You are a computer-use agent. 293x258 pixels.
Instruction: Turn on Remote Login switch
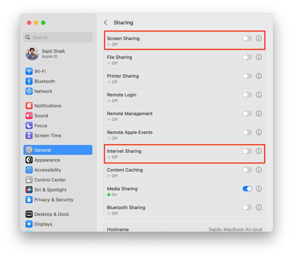pyautogui.click(x=247, y=94)
